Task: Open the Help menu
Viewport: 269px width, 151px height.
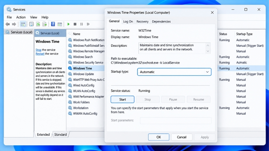Action: [x=45, y=17]
